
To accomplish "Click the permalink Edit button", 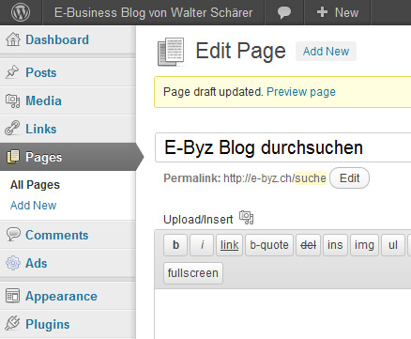I will [x=349, y=178].
